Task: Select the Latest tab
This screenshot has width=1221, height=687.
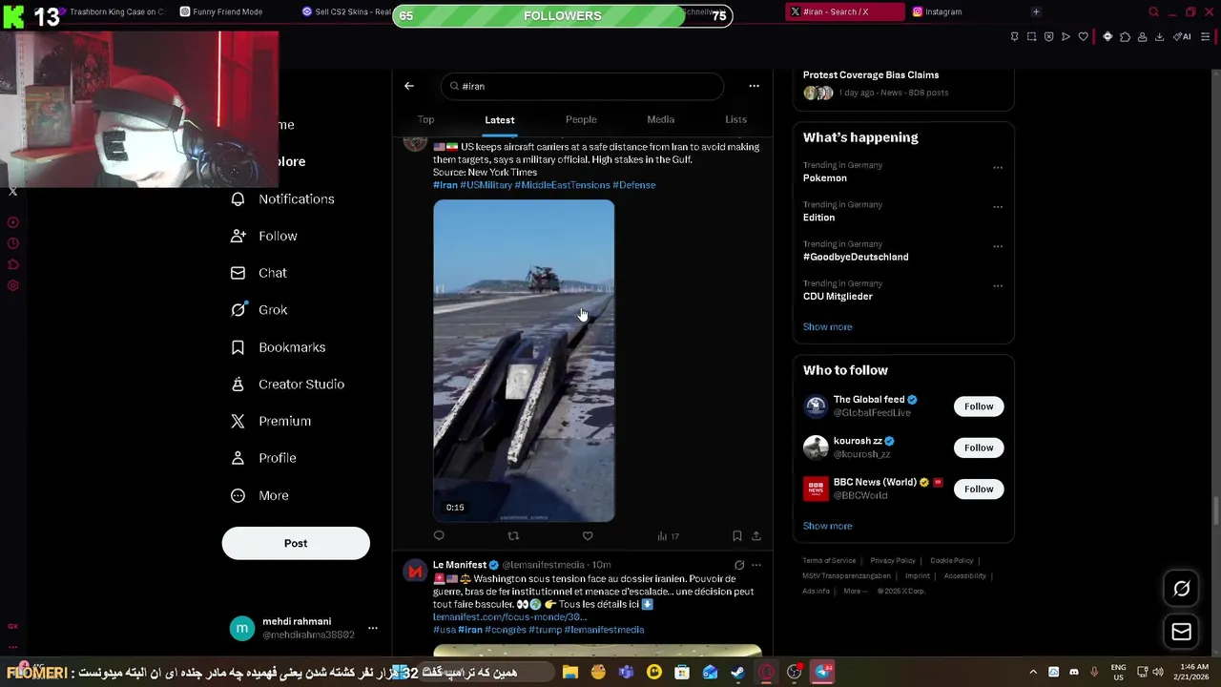Action: pos(499,120)
